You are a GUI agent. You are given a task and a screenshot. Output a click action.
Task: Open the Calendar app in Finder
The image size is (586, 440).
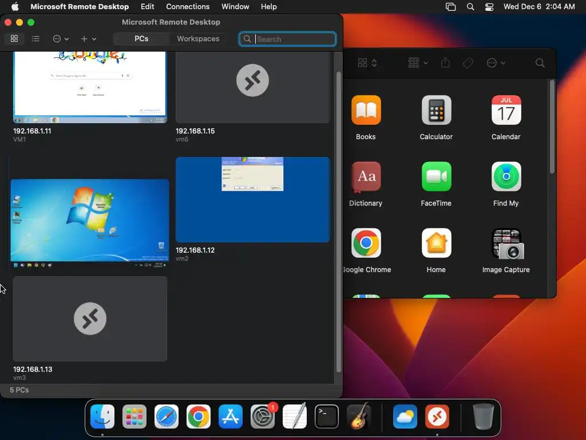506,110
